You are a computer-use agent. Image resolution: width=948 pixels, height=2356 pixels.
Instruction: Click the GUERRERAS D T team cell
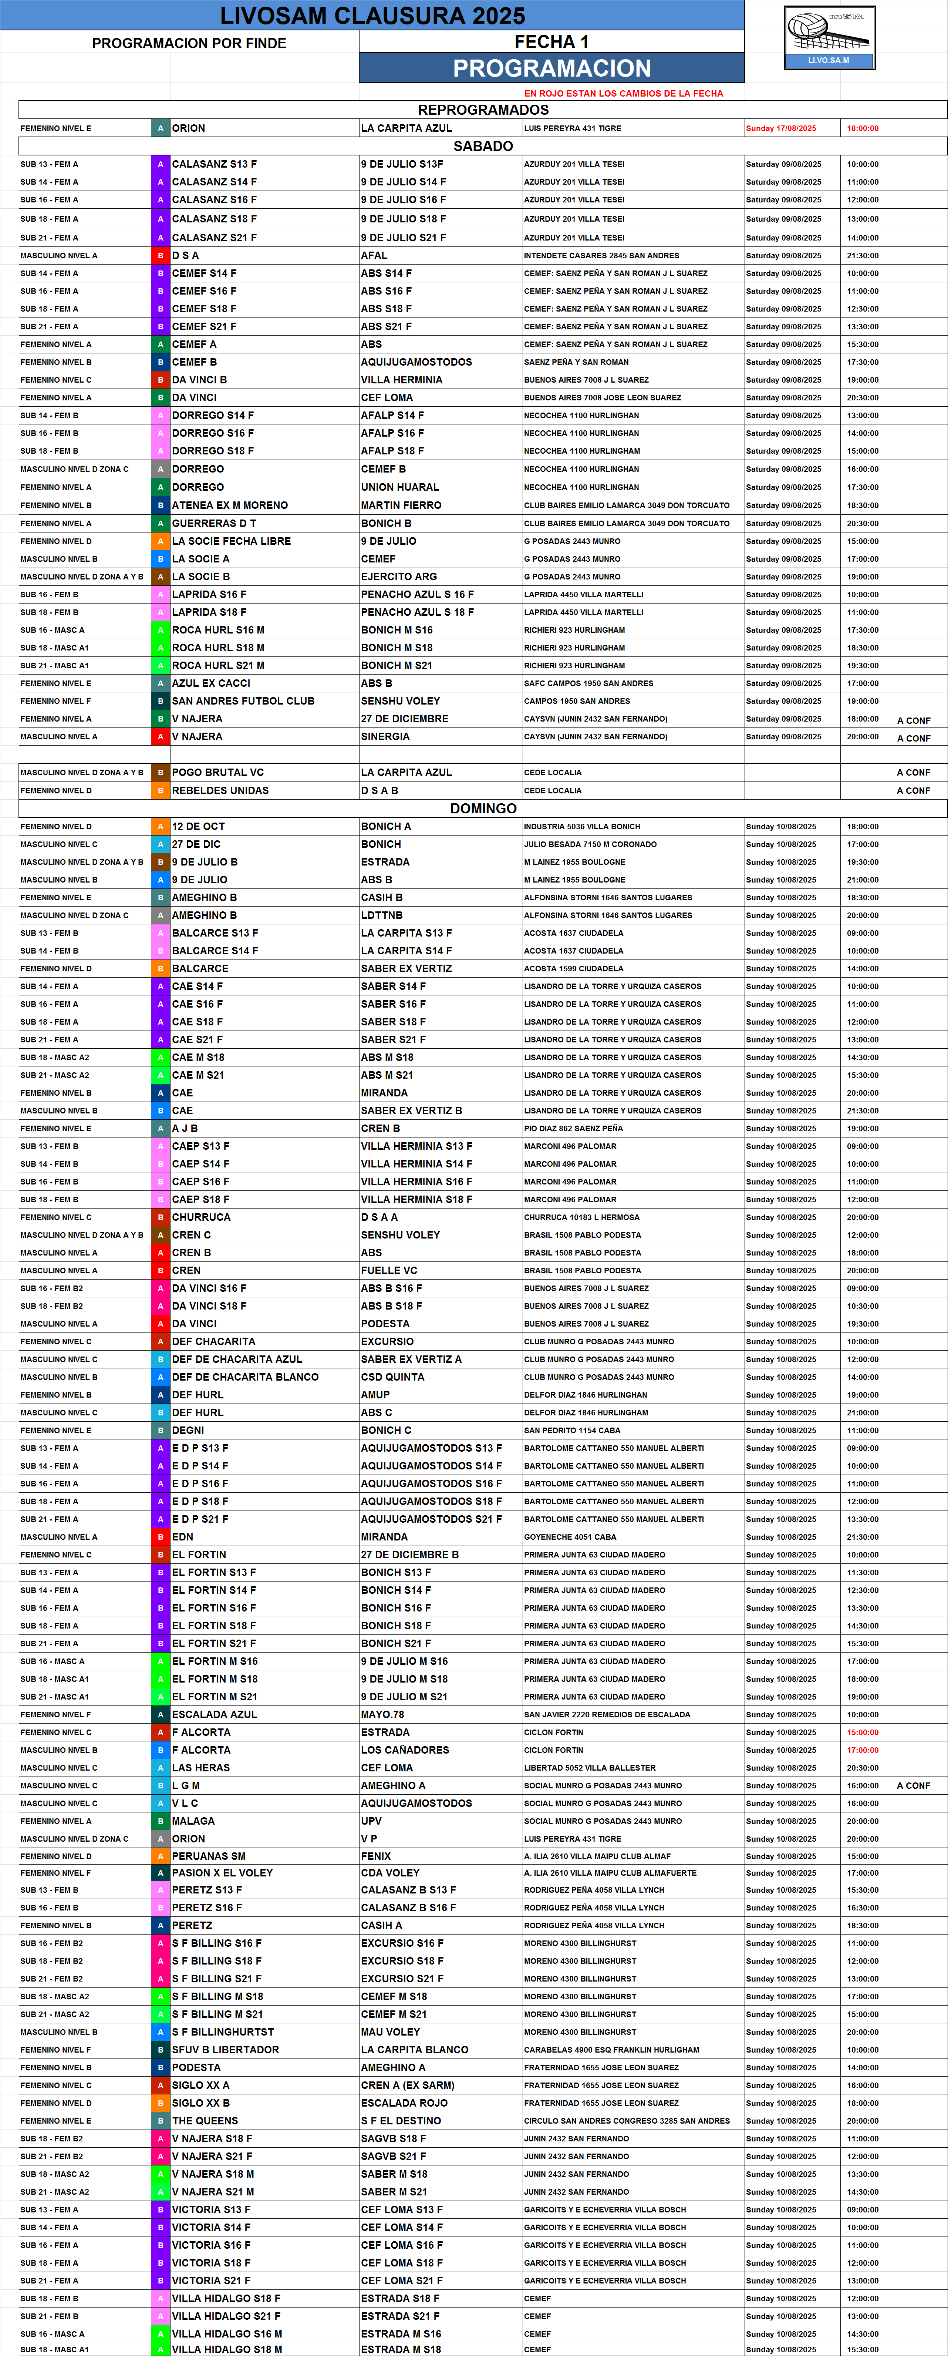click(x=214, y=524)
